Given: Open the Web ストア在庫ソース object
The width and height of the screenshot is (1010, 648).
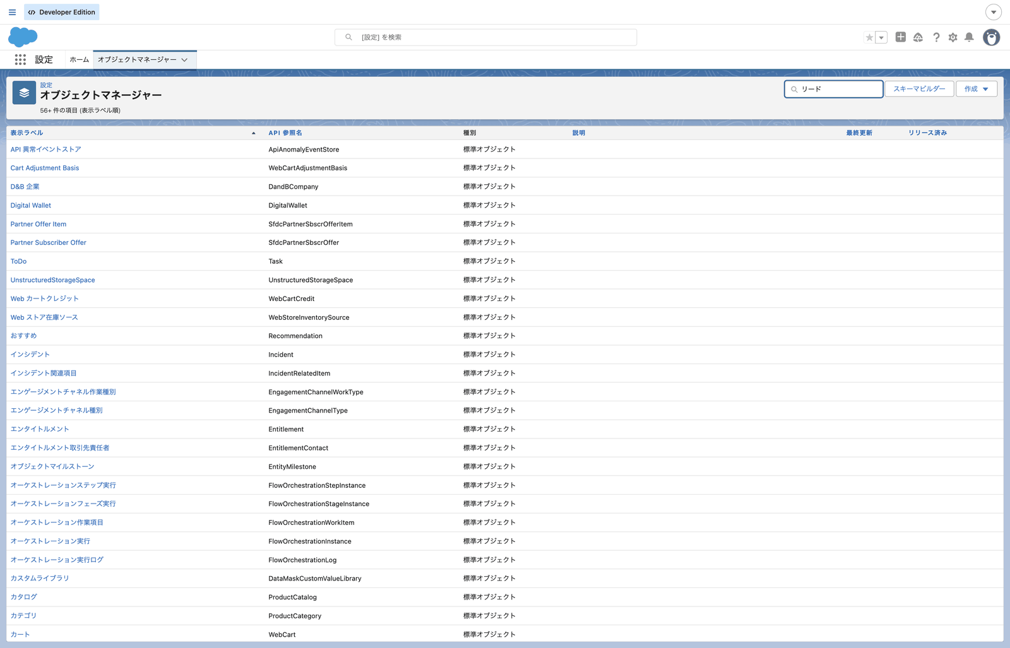Looking at the screenshot, I should pyautogui.click(x=44, y=317).
